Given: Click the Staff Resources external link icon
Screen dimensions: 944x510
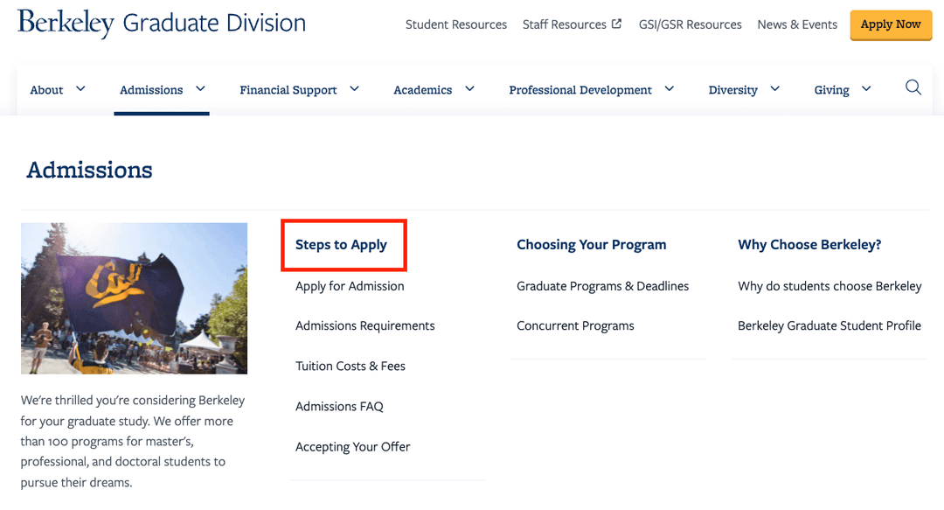Looking at the screenshot, I should click(x=616, y=24).
